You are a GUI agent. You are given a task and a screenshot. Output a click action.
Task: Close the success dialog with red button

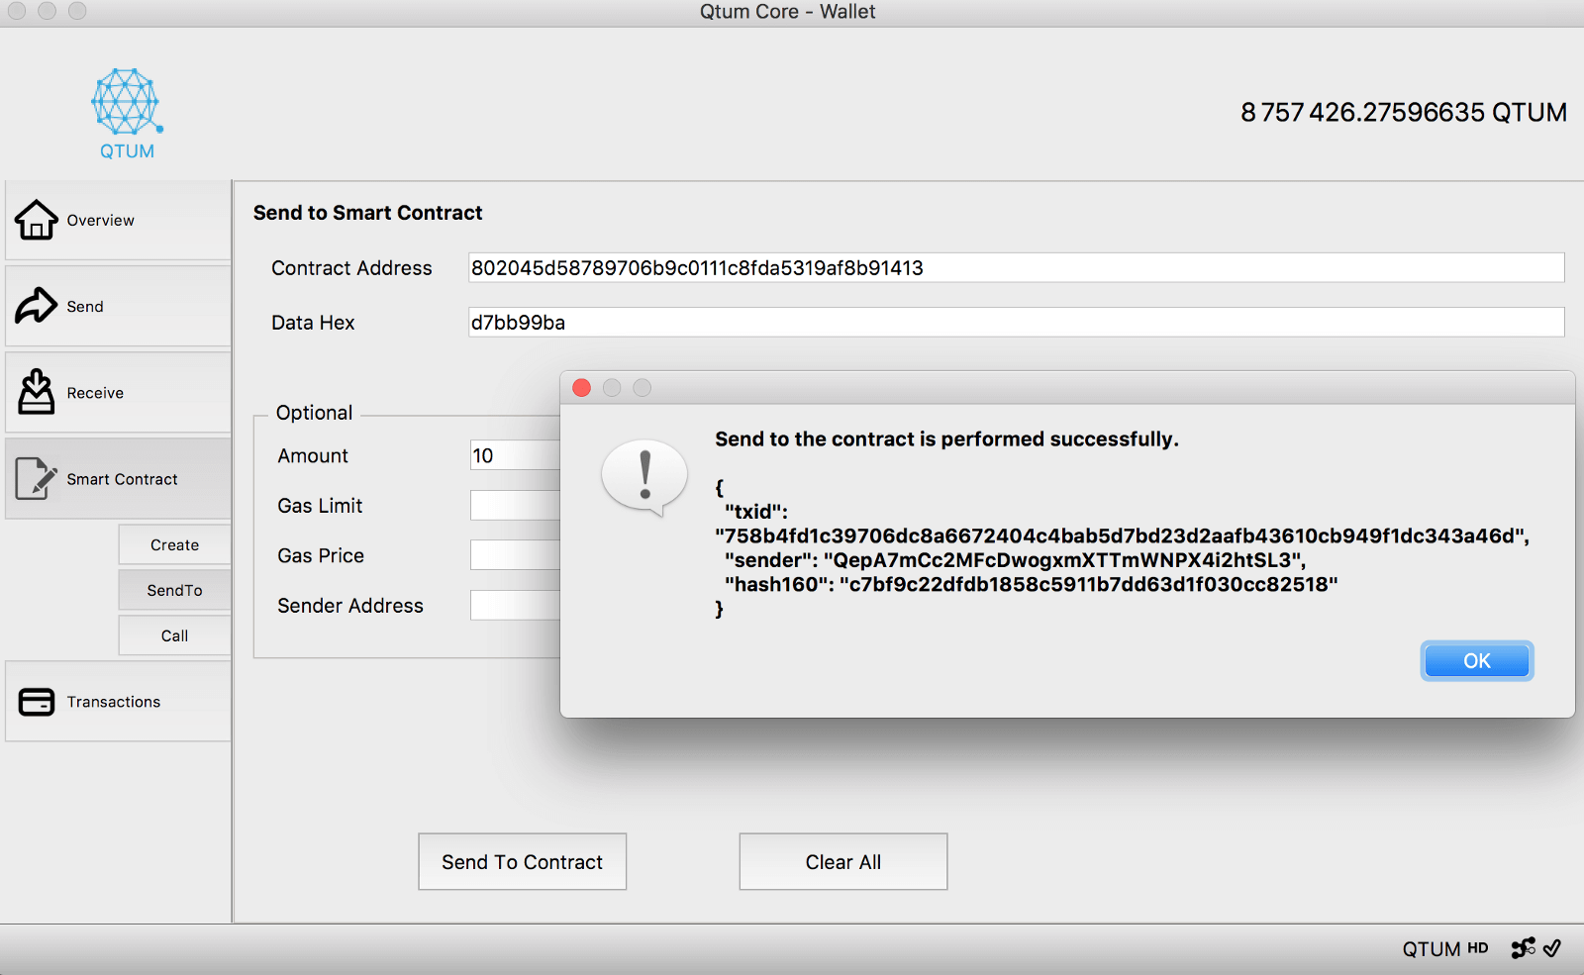click(x=582, y=388)
